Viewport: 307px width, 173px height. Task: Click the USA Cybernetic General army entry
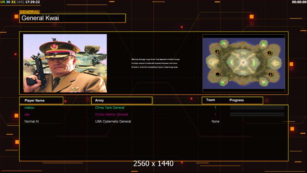tap(113, 121)
